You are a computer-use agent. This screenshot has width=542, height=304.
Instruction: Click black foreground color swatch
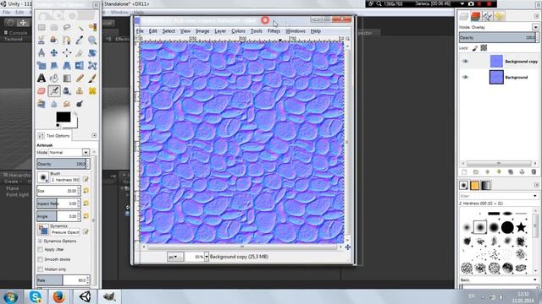tap(64, 117)
